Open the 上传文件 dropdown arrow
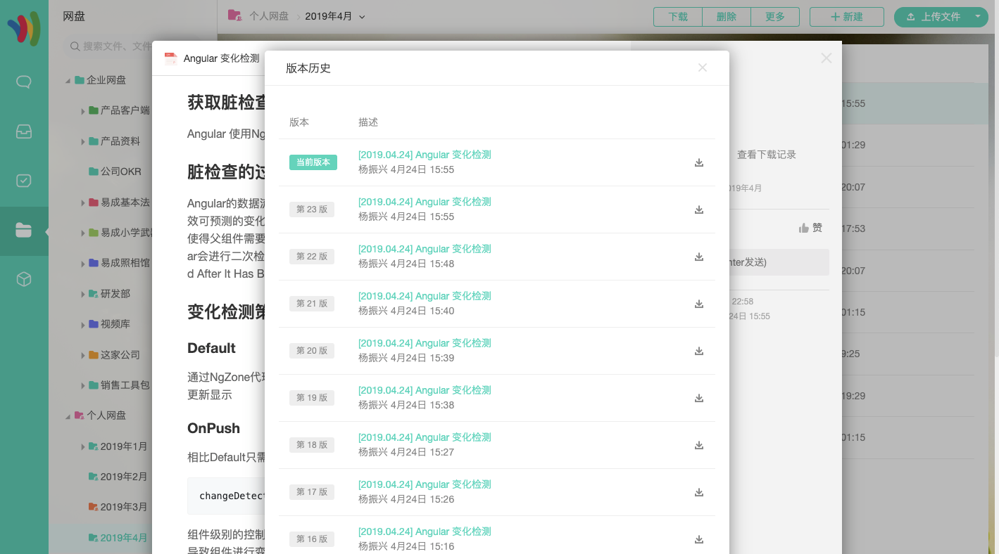This screenshot has width=999, height=554. (x=978, y=16)
